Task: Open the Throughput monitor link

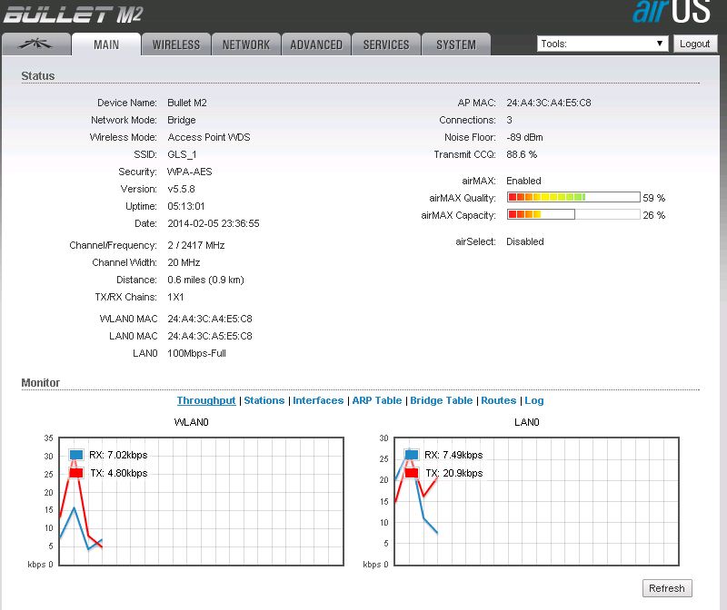Action: (x=206, y=400)
